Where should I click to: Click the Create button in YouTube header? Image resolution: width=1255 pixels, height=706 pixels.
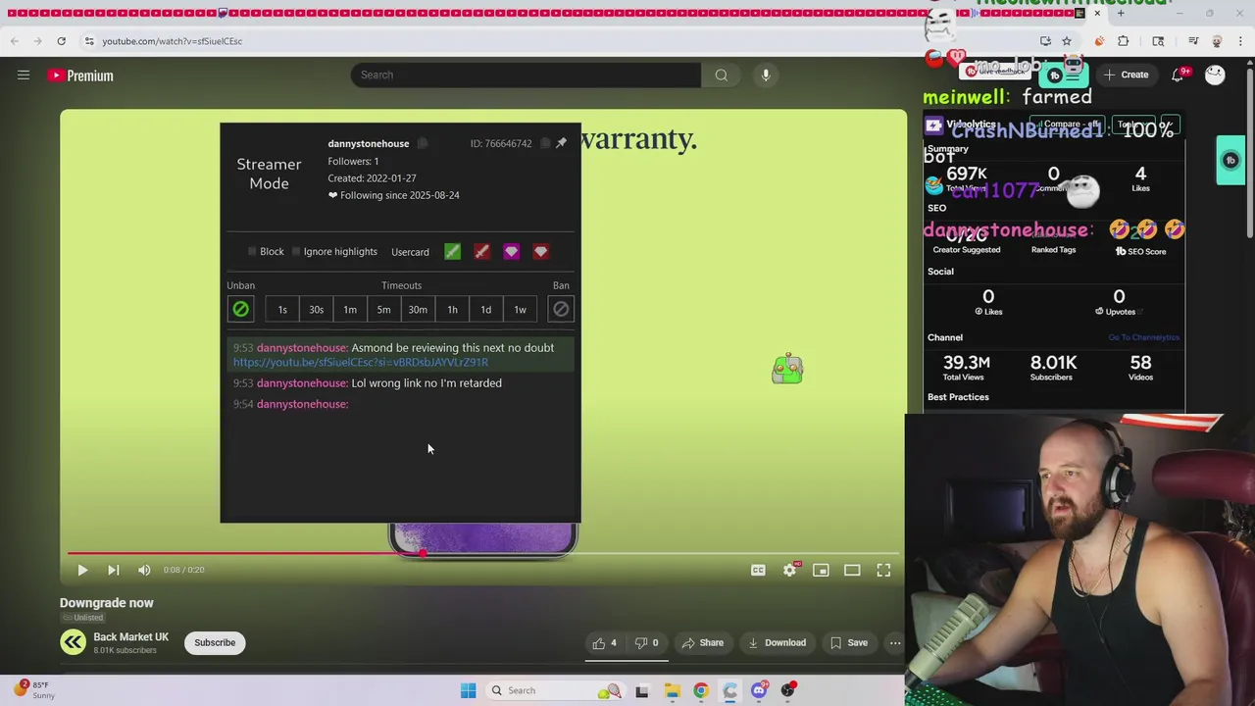coord(1126,75)
